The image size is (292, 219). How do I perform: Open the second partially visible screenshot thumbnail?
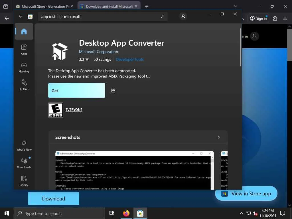tap(224, 171)
